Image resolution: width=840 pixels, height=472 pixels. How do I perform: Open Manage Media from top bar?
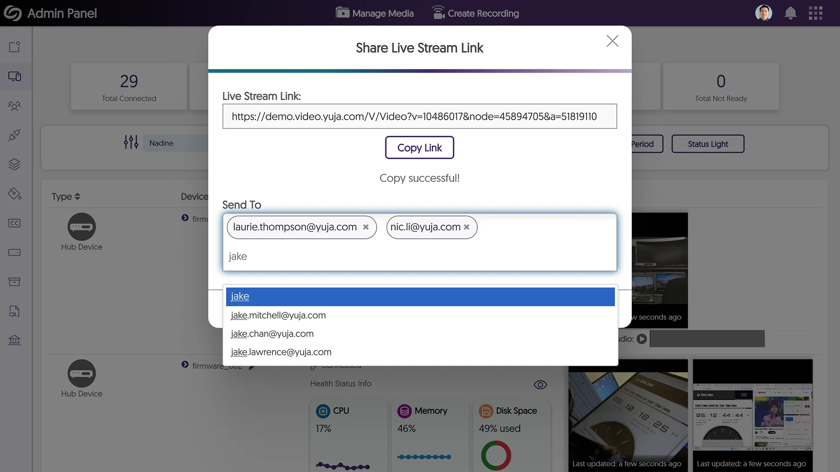pyautogui.click(x=375, y=13)
